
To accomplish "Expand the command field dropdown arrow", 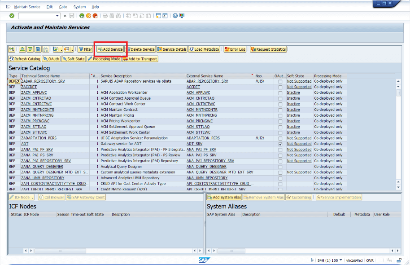I will pos(57,16).
